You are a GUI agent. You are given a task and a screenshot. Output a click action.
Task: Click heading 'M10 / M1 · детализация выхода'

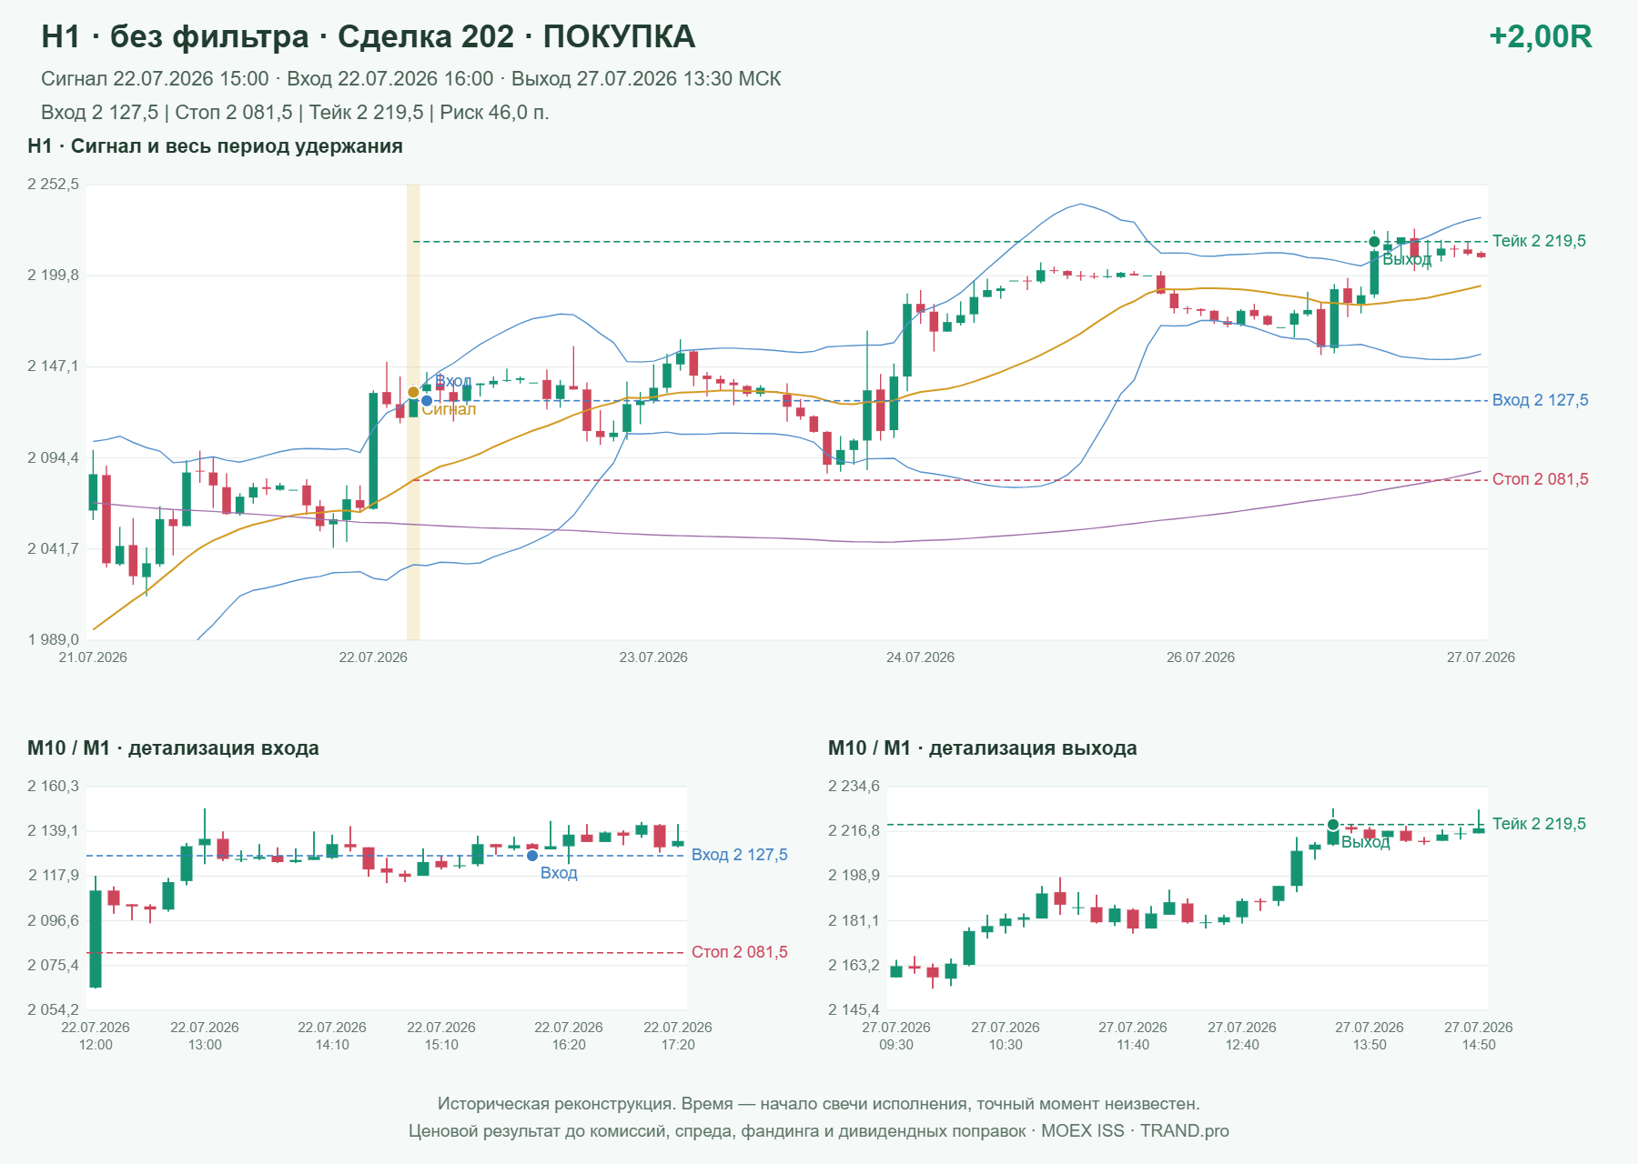(983, 748)
